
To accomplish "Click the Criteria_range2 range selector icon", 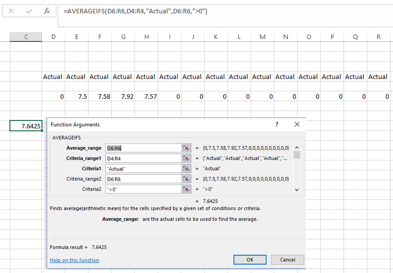I will (186, 179).
